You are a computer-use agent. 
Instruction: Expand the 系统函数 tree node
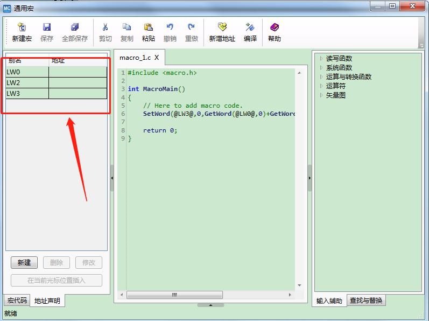[321, 68]
